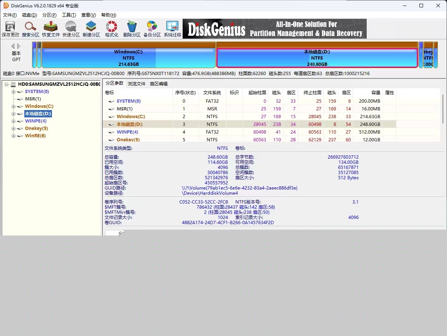Launch System Migration (系统迁移)
The height and width of the screenshot is (336, 447).
tap(172, 29)
